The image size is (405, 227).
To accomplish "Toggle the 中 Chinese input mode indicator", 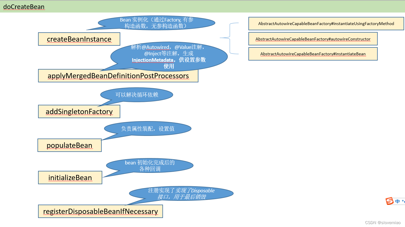I will point(397,201).
